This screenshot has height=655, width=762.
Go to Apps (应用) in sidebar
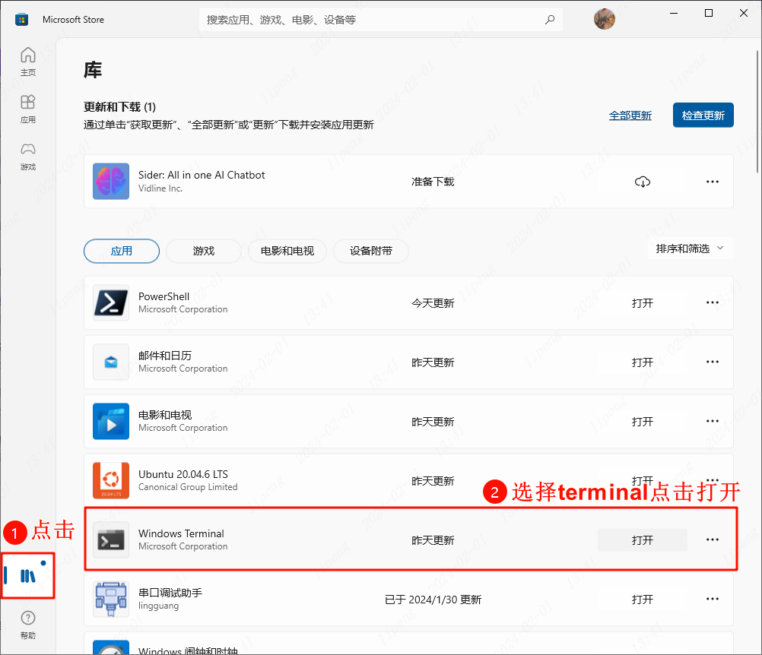point(28,109)
